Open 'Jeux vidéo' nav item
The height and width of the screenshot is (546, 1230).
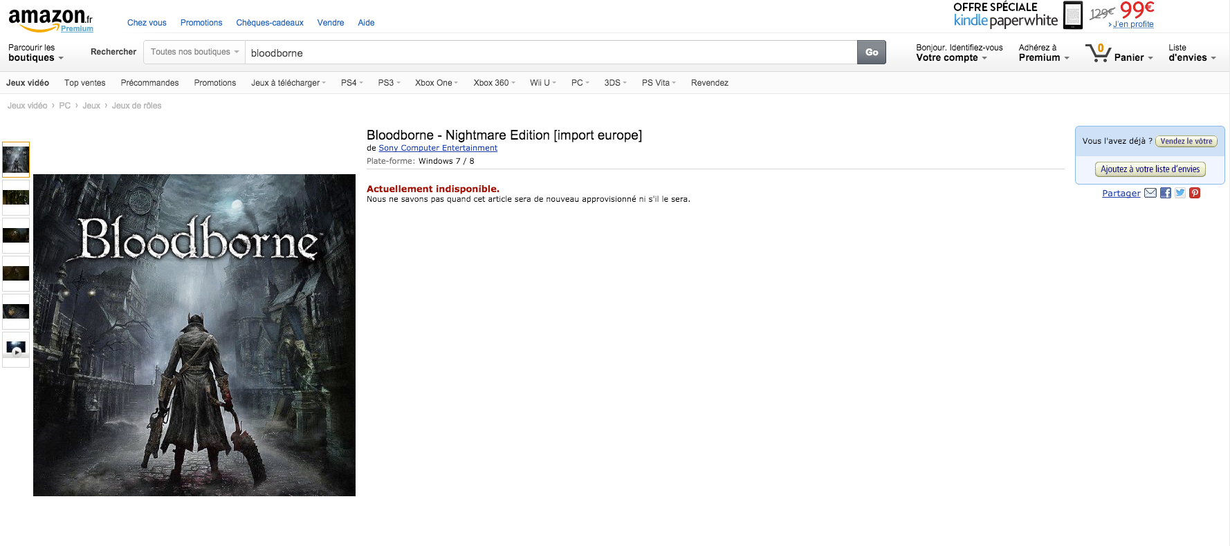coord(28,83)
